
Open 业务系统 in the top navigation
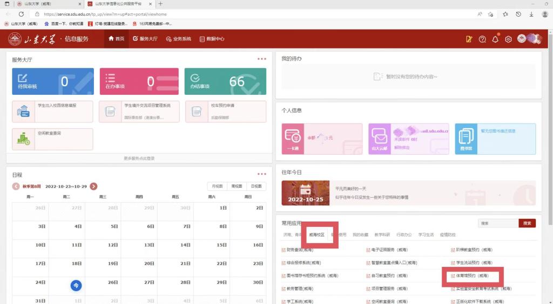tap(179, 39)
